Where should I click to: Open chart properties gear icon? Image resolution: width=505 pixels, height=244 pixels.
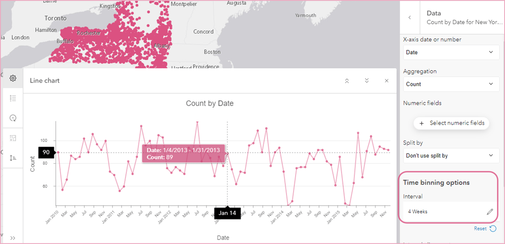click(x=13, y=78)
